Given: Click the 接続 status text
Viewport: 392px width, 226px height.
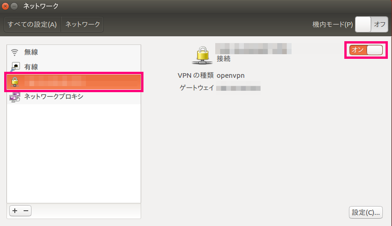Looking at the screenshot, I should 224,59.
